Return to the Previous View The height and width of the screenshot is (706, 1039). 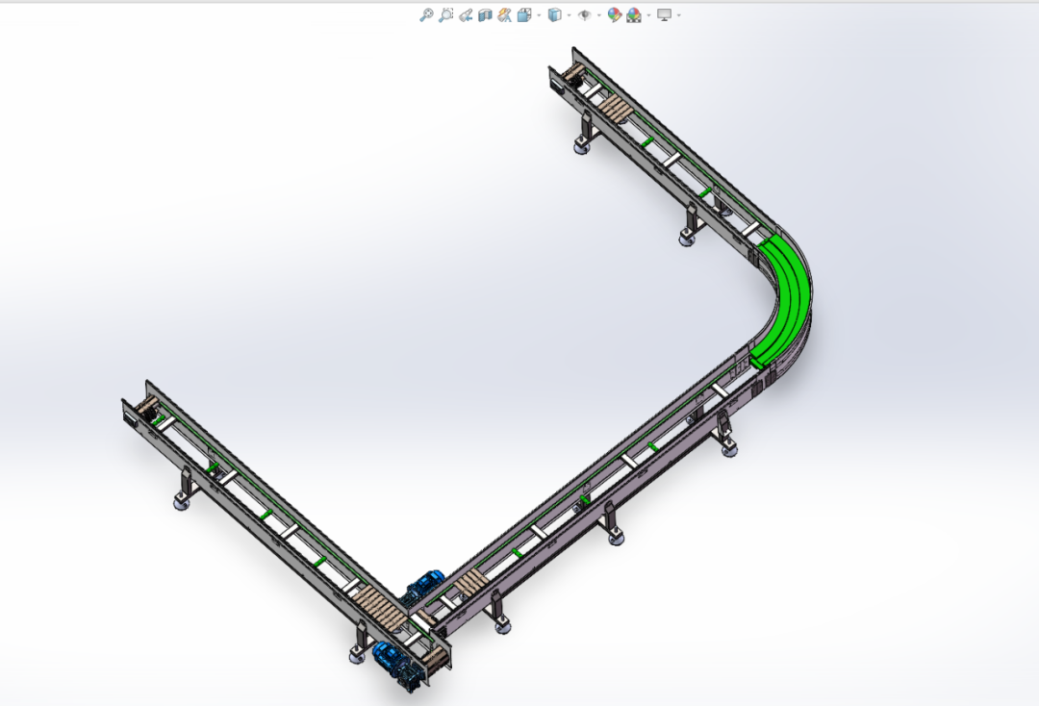click(x=466, y=14)
